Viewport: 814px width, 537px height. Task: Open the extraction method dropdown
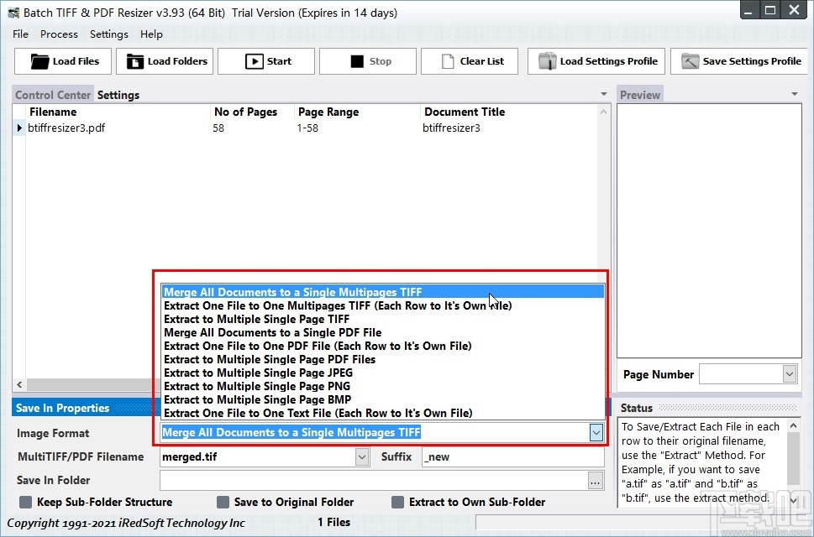(x=596, y=432)
